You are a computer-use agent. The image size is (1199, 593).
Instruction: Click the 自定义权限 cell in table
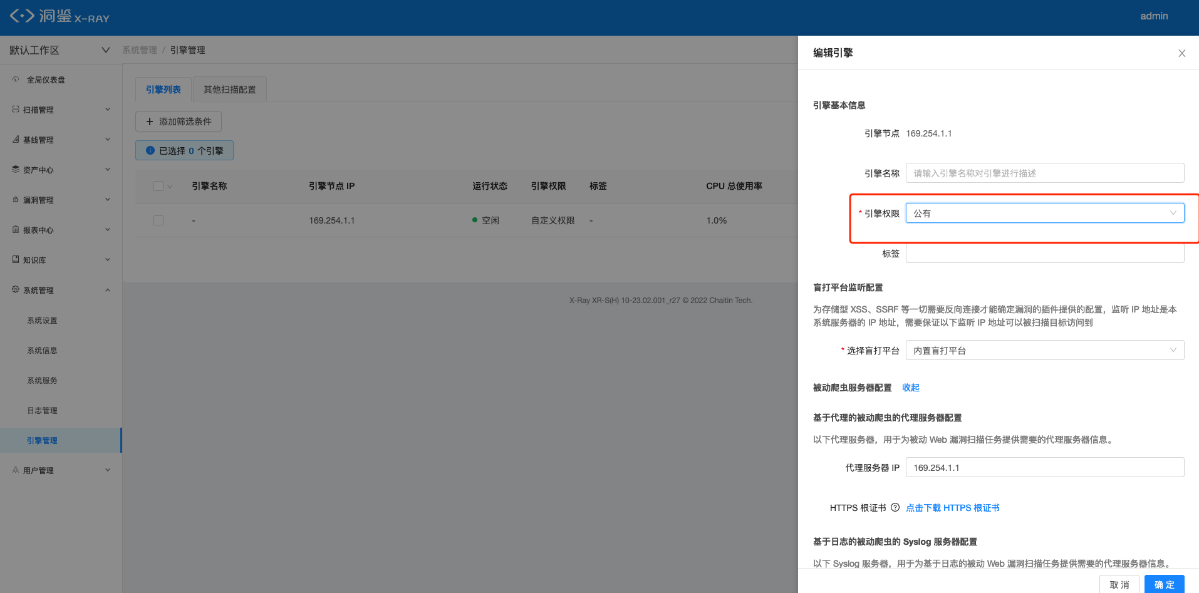pyautogui.click(x=553, y=220)
